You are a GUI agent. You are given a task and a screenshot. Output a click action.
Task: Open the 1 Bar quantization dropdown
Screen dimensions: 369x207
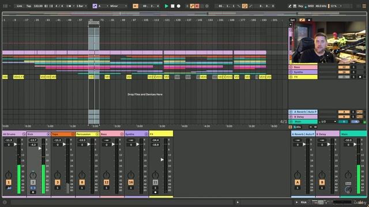(x=82, y=6)
